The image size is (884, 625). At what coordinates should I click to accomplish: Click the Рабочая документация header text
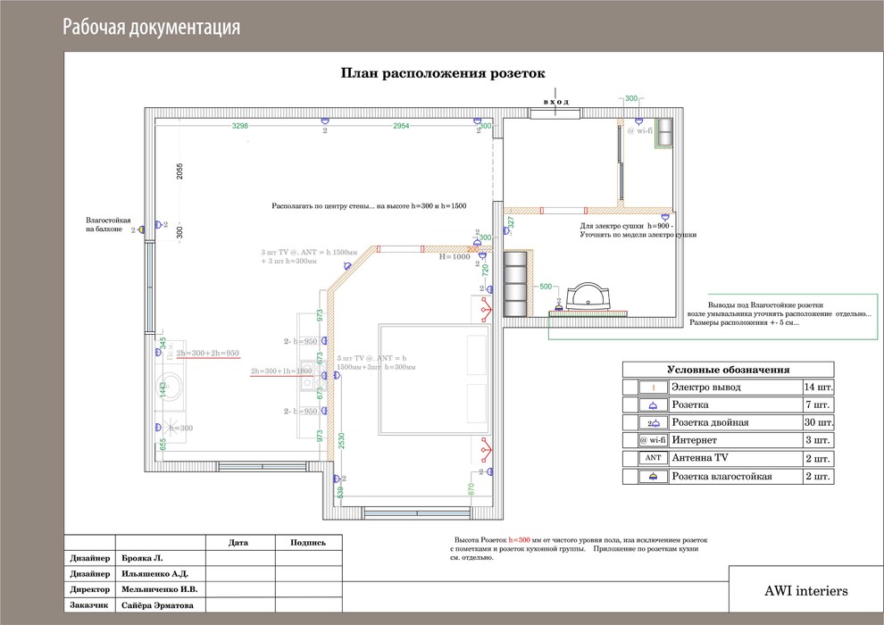click(x=151, y=28)
